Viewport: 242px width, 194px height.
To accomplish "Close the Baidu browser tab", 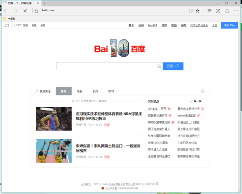I will pos(38,3).
